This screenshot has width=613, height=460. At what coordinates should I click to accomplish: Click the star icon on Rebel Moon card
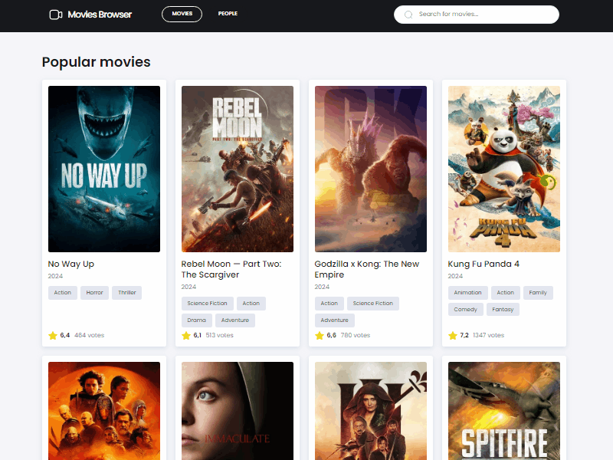tap(186, 335)
